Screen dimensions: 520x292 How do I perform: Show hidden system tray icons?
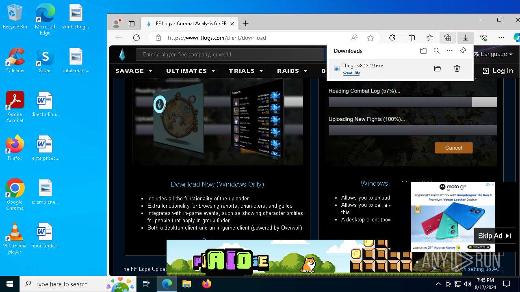438,284
